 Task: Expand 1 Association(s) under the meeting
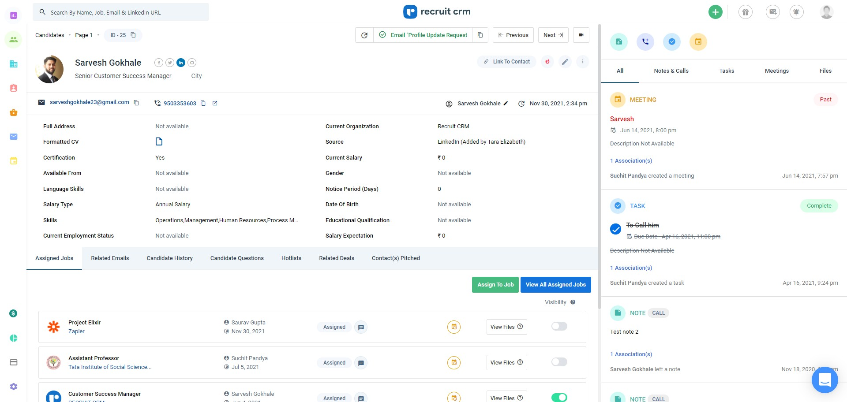631,161
